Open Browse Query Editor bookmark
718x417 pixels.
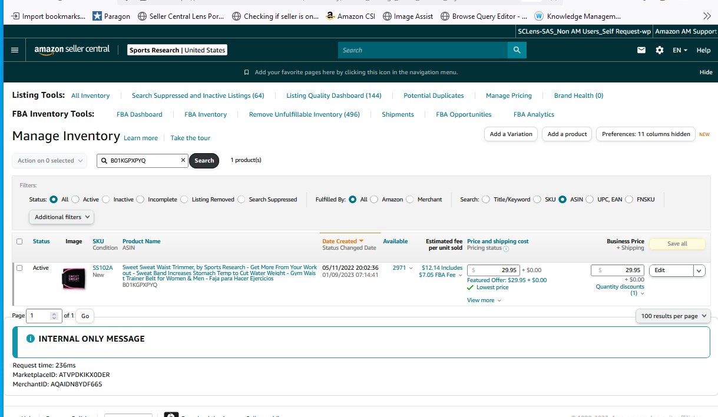tap(484, 16)
